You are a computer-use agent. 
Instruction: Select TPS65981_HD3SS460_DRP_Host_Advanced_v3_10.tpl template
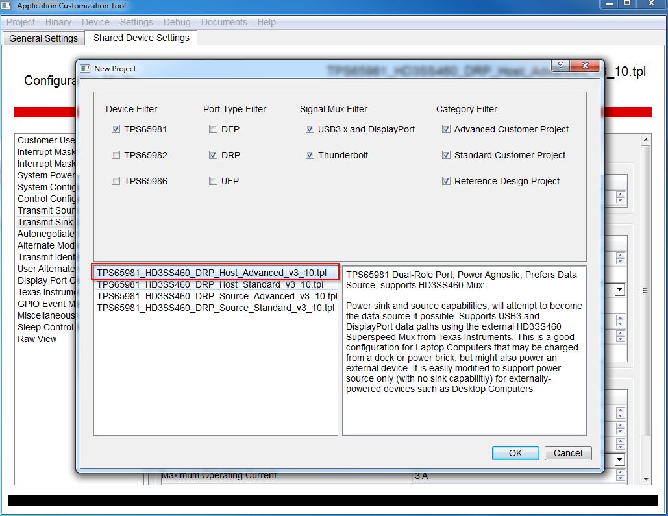(216, 273)
